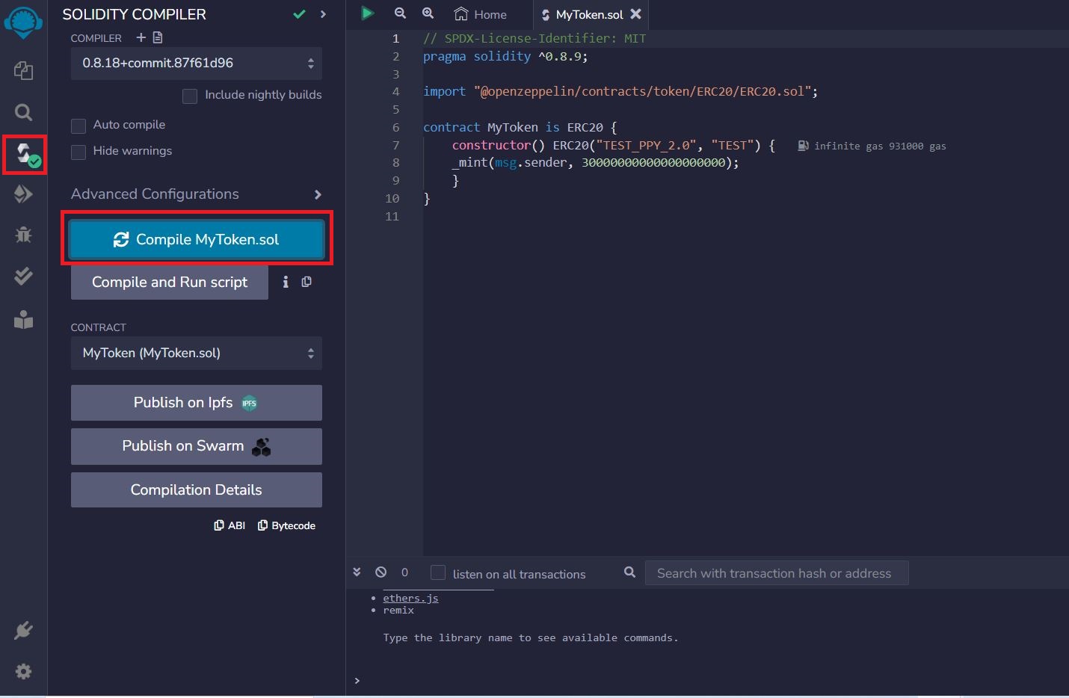Open the File Explorer sidebar icon
1069x698 pixels.
point(23,71)
